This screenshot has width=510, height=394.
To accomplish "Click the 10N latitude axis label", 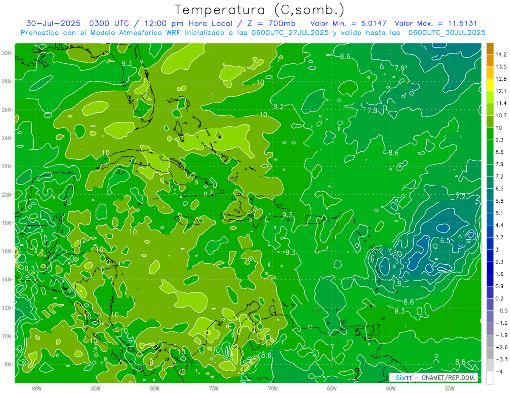I will [x=7, y=336].
